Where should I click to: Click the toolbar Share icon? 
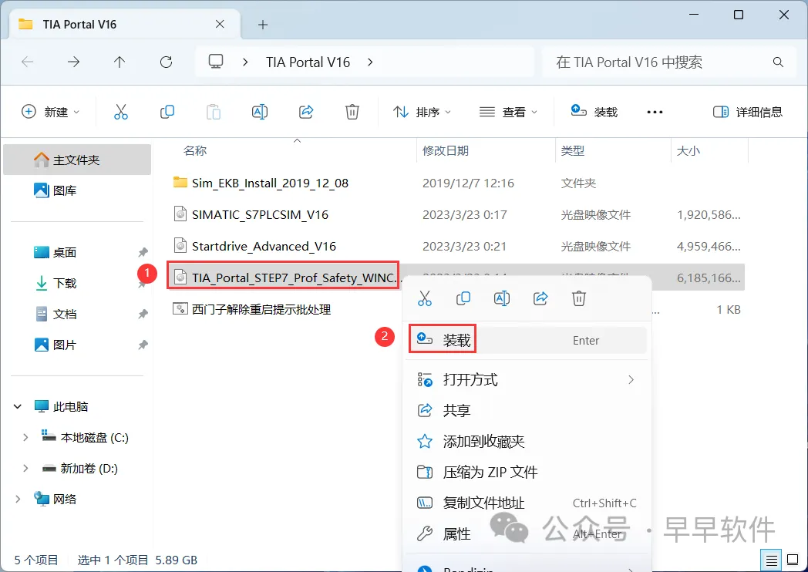(x=306, y=112)
